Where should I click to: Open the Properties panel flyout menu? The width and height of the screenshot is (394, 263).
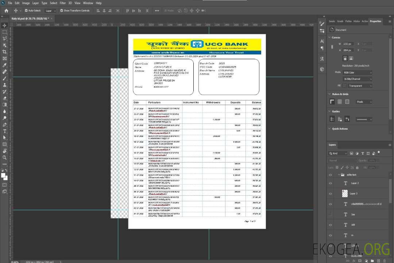click(x=390, y=22)
